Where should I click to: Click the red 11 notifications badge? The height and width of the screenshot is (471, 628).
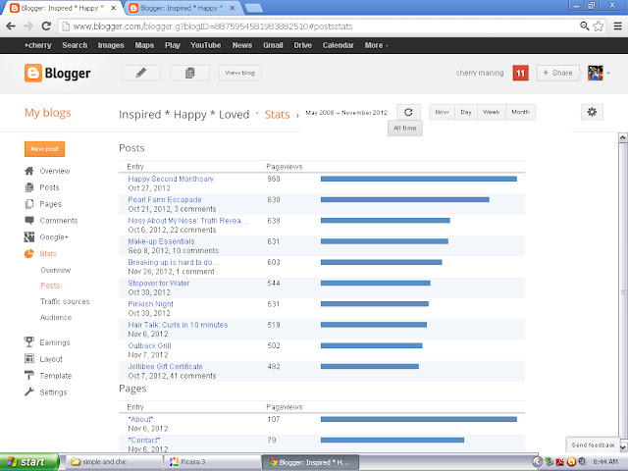[x=520, y=73]
